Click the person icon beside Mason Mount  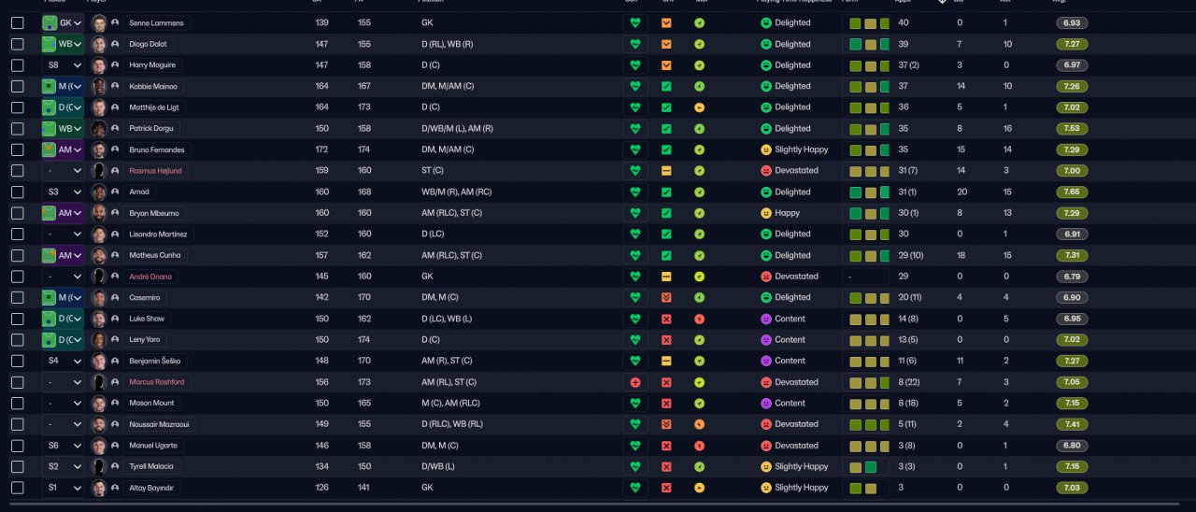[x=115, y=404]
